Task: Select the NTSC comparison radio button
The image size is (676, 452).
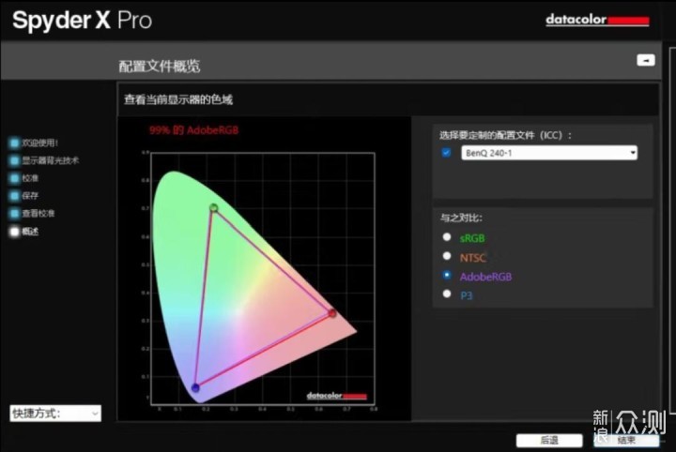Action: [447, 257]
